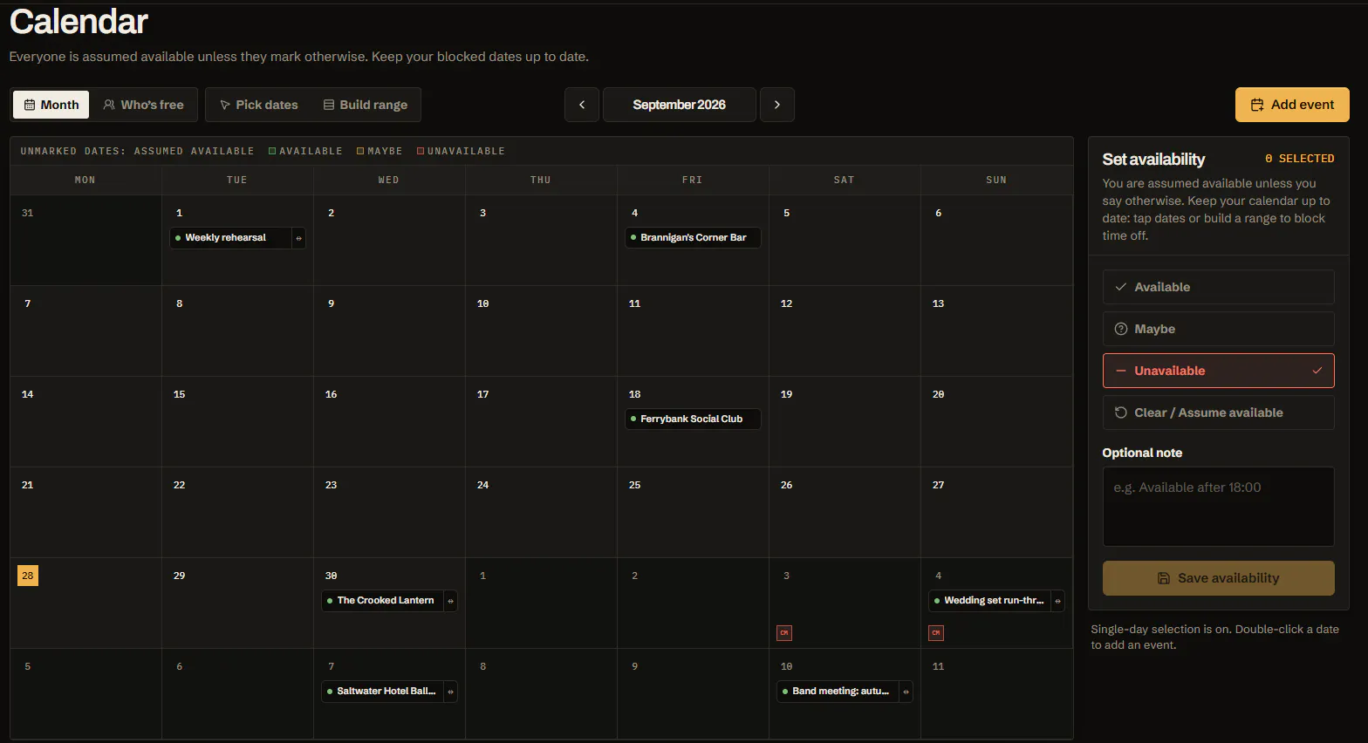The width and height of the screenshot is (1368, 743).
Task: Select September 24 on the calendar
Action: pos(541,513)
